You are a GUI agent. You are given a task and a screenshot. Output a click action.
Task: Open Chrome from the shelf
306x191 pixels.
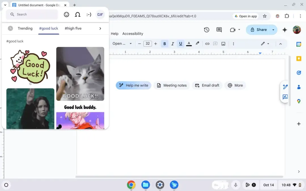(x=131, y=185)
